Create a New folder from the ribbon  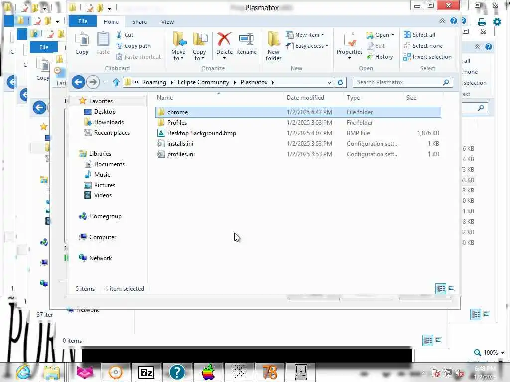click(273, 46)
